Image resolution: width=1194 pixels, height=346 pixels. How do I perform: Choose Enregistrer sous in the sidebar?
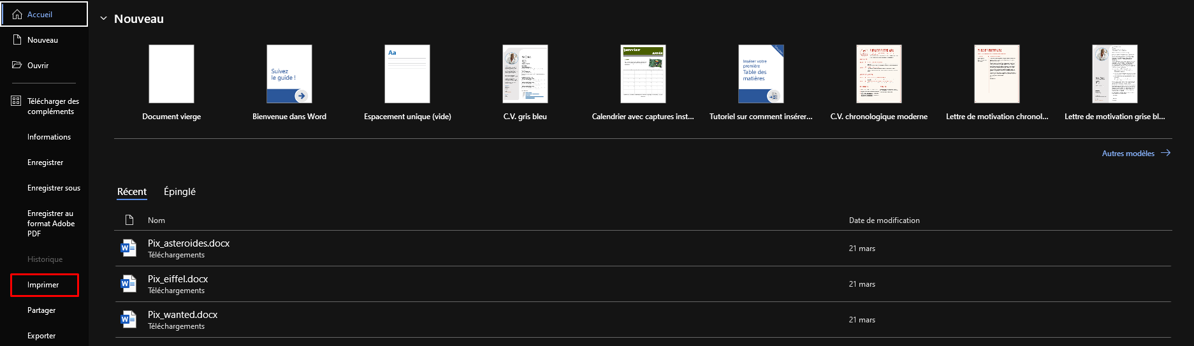click(x=54, y=188)
